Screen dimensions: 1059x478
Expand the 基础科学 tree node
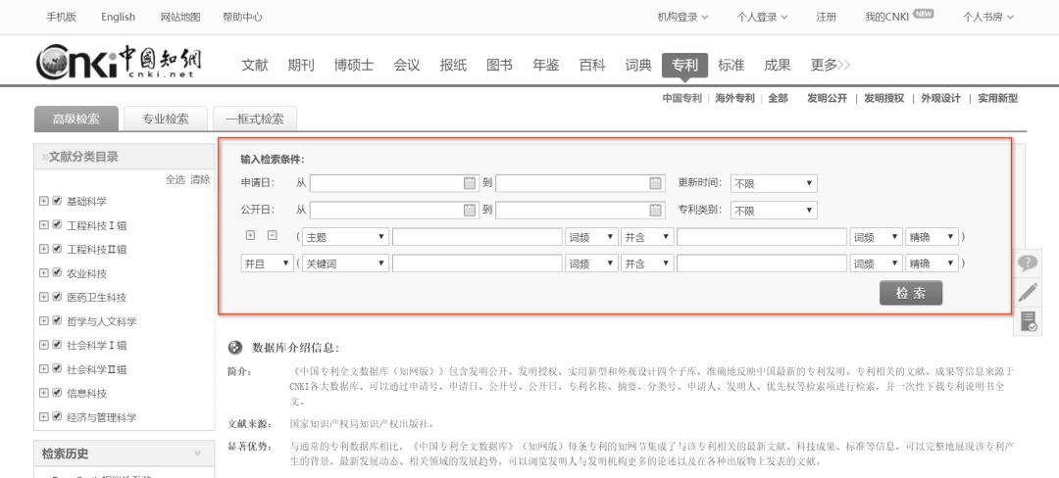(44, 201)
